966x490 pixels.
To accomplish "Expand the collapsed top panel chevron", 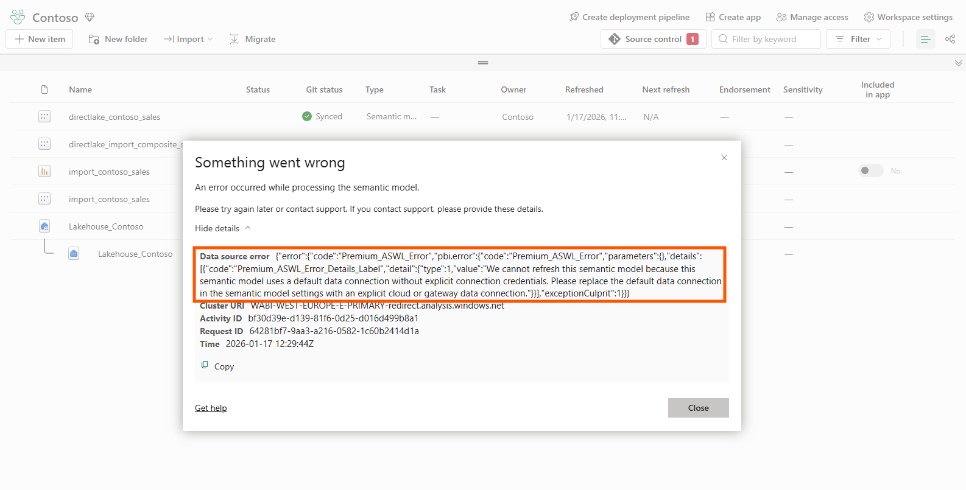I will pos(959,63).
